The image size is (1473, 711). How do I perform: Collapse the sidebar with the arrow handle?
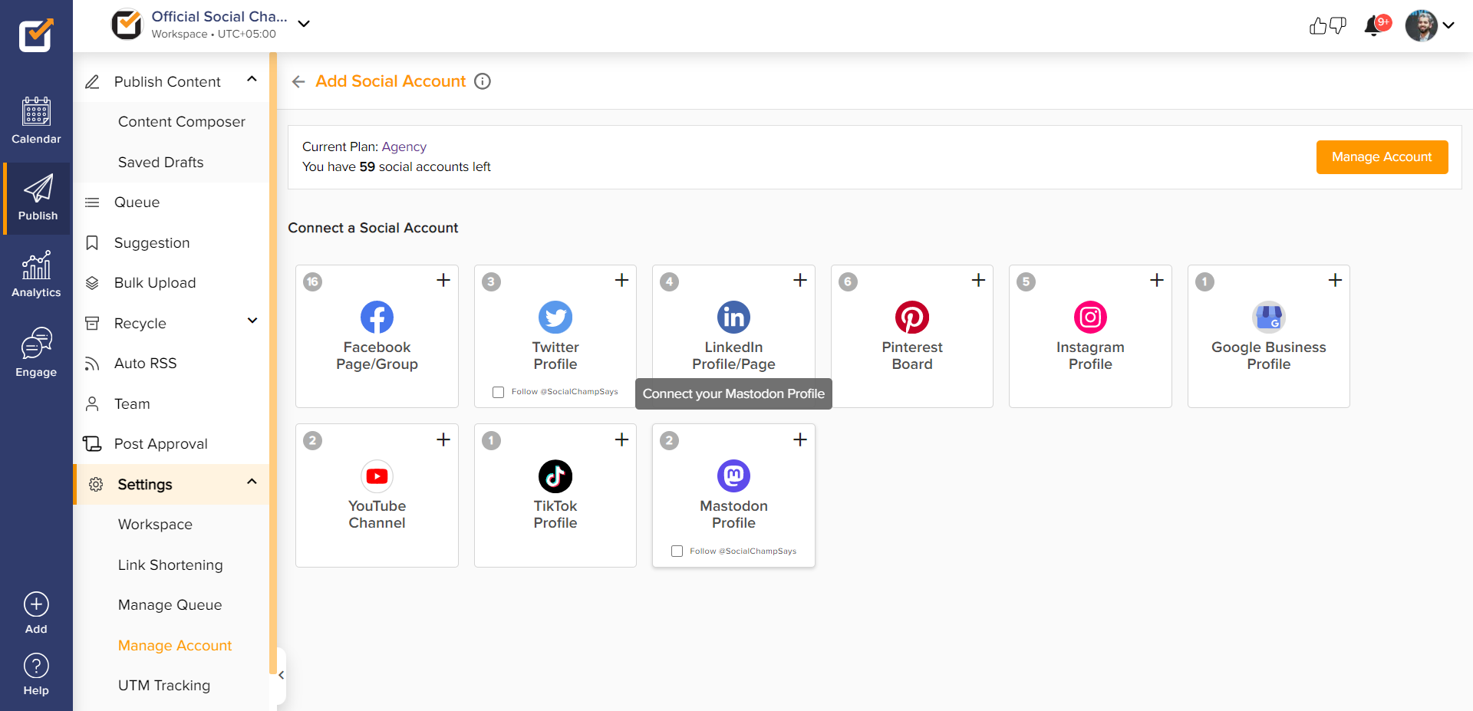[x=281, y=675]
